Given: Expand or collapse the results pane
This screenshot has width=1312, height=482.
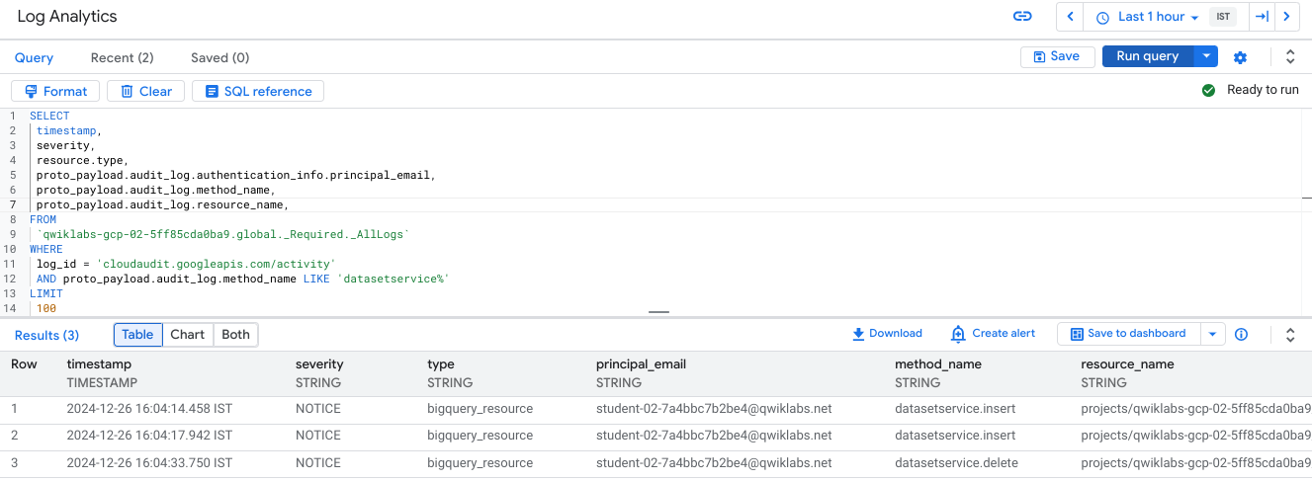Looking at the screenshot, I should [1290, 334].
